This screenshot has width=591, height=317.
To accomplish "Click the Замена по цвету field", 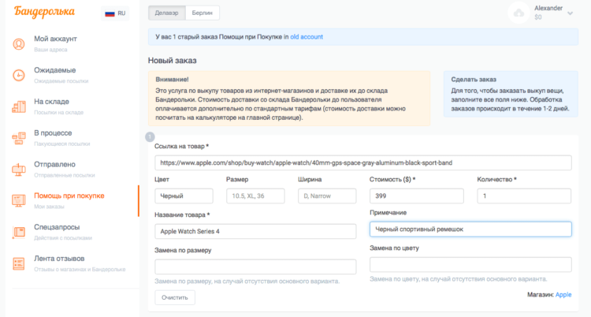I will click(x=470, y=264).
